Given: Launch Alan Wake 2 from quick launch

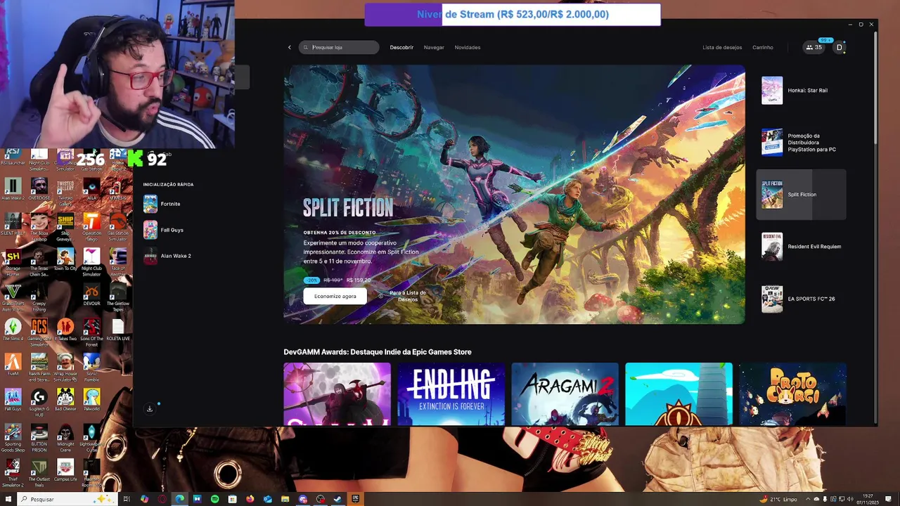Looking at the screenshot, I should click(x=167, y=256).
